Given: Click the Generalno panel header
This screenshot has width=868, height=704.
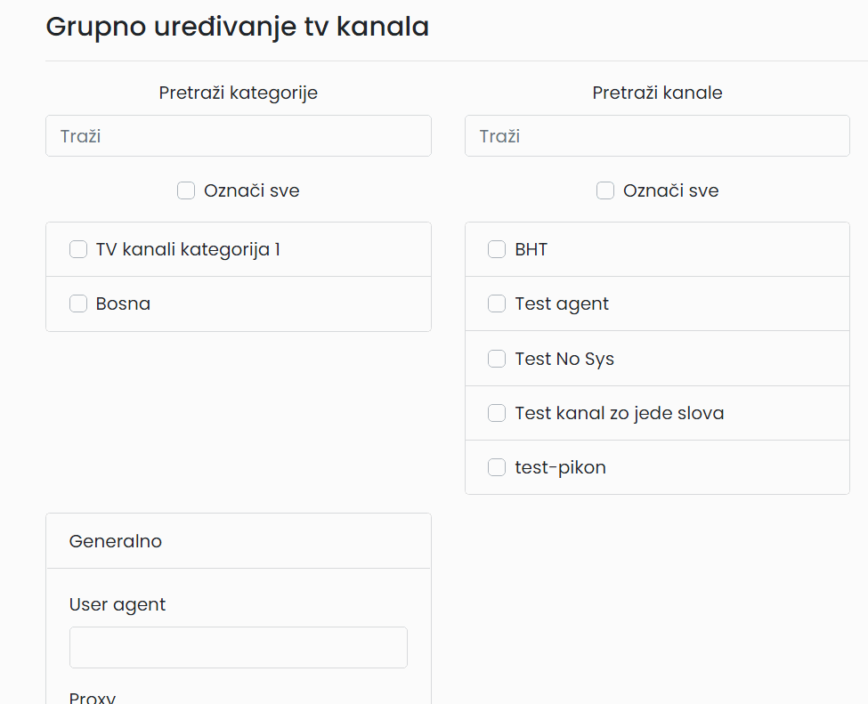Looking at the screenshot, I should (238, 541).
